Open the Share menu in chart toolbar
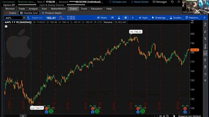The height and width of the screenshot is (117, 209). pyautogui.click(x=102, y=18)
